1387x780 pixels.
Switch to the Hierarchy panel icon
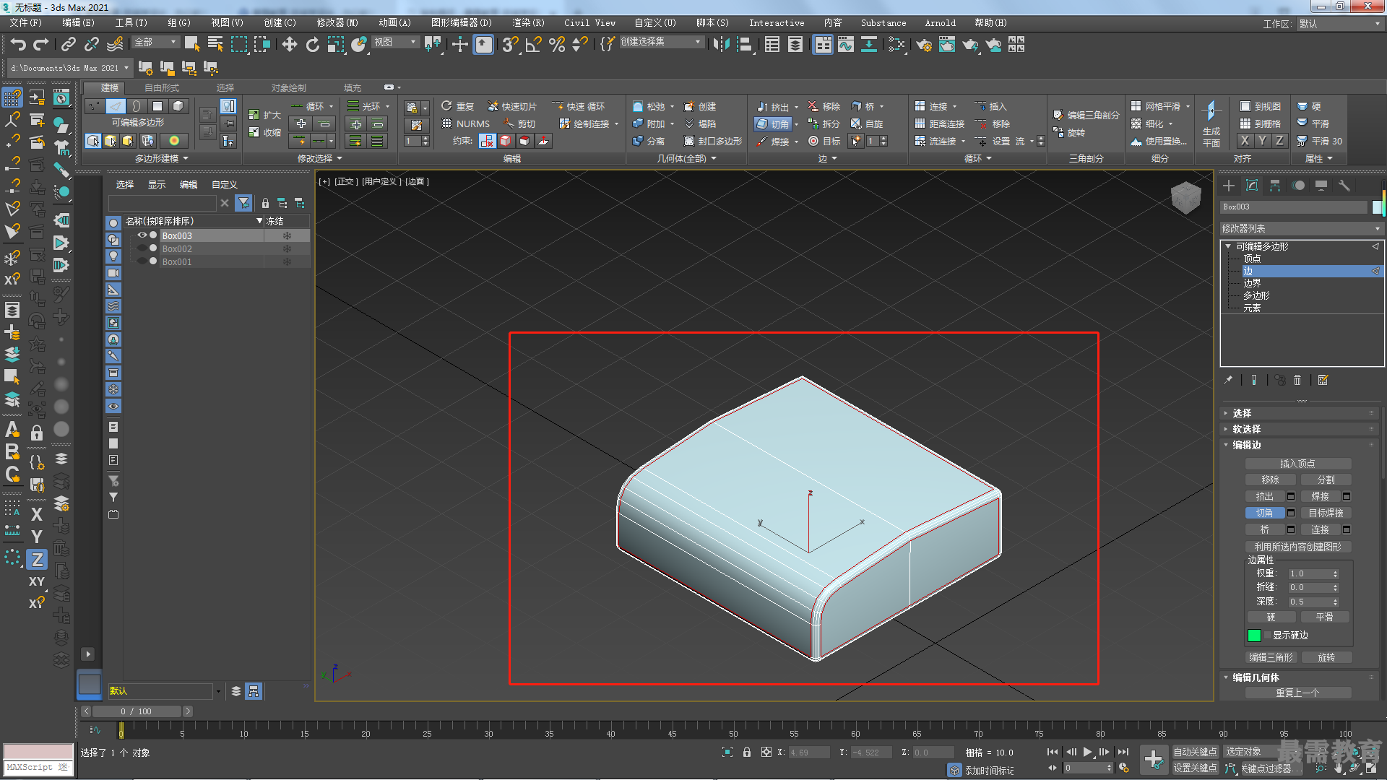point(1275,186)
